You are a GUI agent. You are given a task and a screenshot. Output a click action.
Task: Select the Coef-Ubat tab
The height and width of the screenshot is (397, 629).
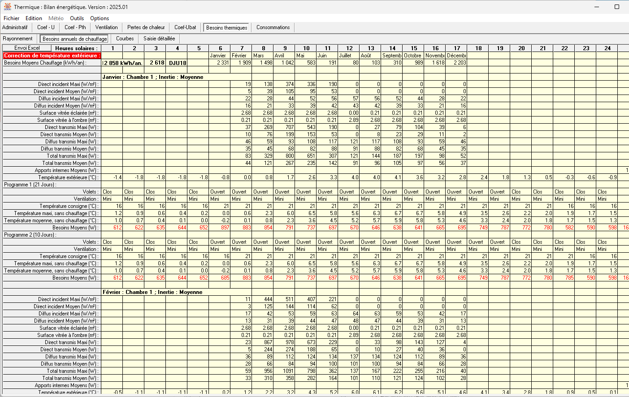coord(185,27)
